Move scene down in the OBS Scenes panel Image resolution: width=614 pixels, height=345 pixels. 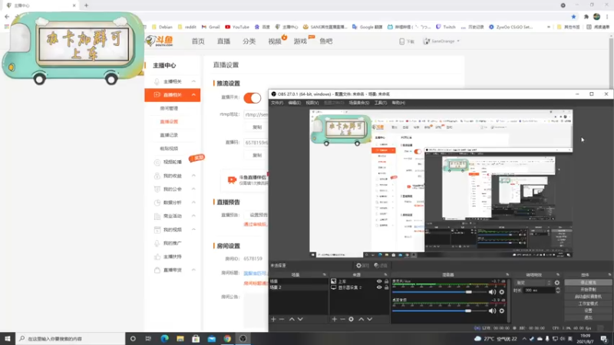[300, 319]
